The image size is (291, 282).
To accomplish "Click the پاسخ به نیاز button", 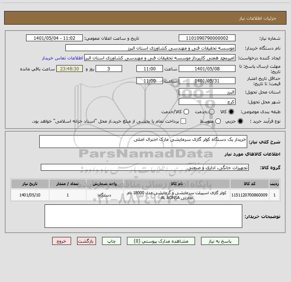I will point(220,241).
